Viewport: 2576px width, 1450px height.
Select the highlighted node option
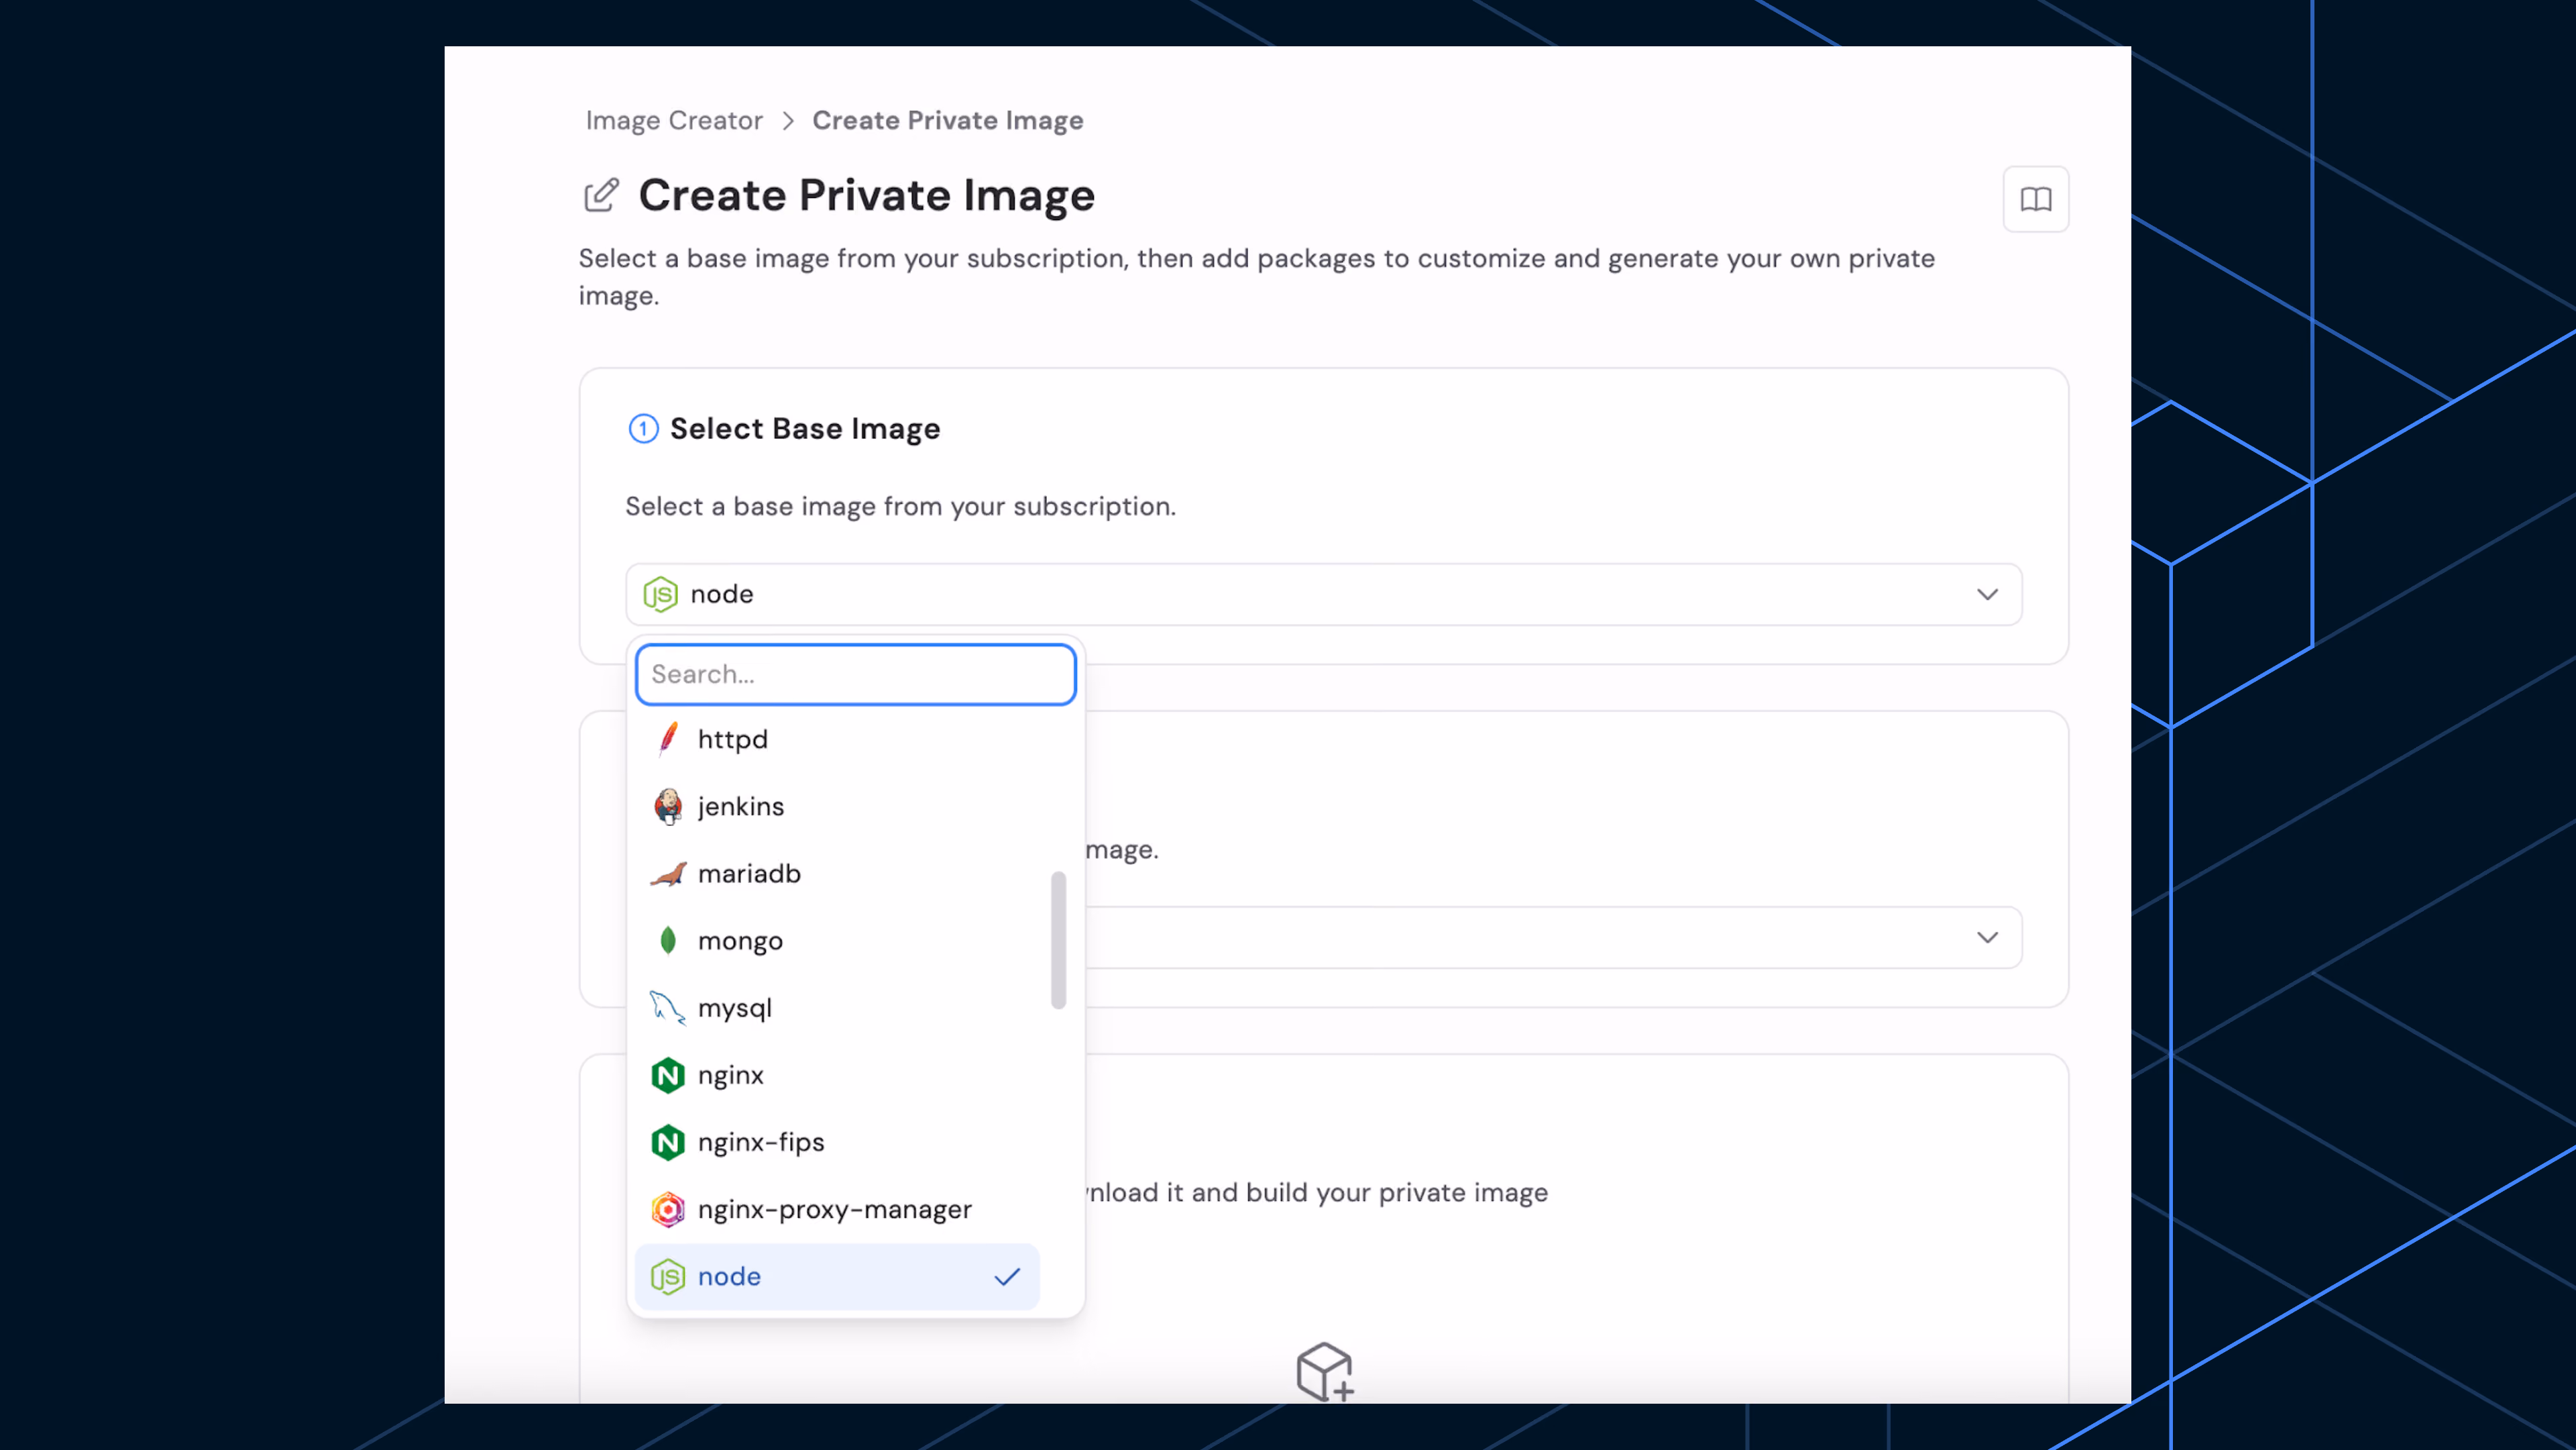click(837, 1276)
